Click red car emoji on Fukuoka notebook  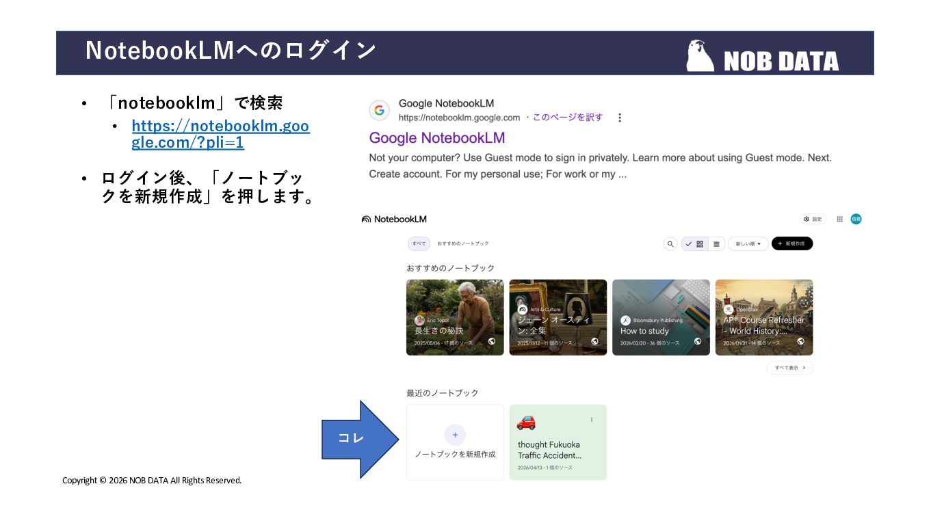(526, 422)
